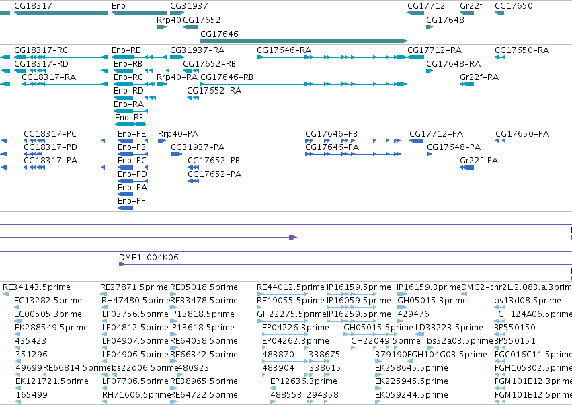The height and width of the screenshot is (405, 572).
Task: Select EST IP16159.3prime
Action: [x=429, y=287]
